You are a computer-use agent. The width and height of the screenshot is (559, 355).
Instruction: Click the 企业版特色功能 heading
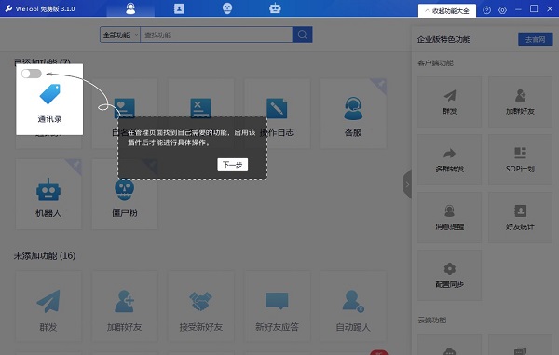[x=443, y=39]
